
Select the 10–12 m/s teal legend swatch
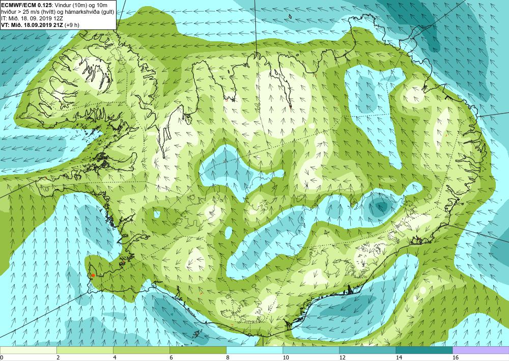[x=311, y=350]
